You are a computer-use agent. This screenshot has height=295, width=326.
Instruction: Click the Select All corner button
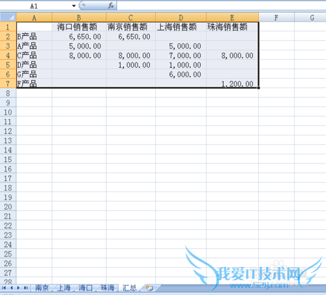[x=8, y=17]
